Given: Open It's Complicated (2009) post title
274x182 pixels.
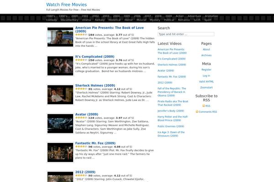Looking at the screenshot, I should 95,56.
